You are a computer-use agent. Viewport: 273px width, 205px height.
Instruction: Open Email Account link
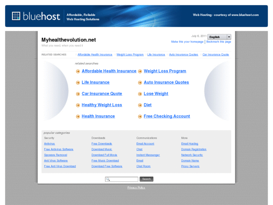[145, 144]
